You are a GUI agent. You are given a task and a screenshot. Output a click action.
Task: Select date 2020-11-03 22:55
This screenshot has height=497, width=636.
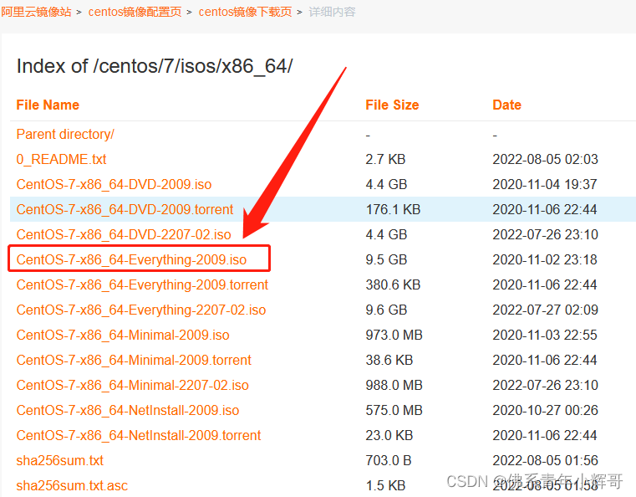(x=545, y=336)
